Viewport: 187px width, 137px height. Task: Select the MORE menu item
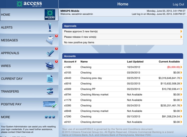[x=29, y=117]
